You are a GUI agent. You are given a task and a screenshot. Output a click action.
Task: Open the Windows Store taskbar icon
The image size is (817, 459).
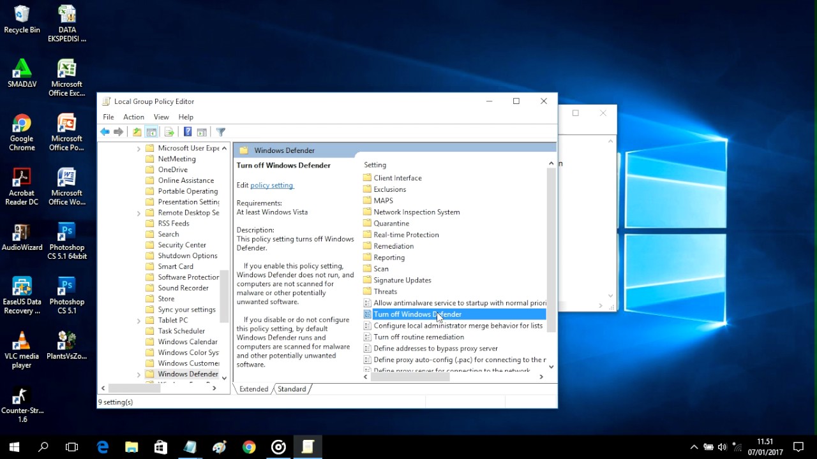click(x=161, y=447)
